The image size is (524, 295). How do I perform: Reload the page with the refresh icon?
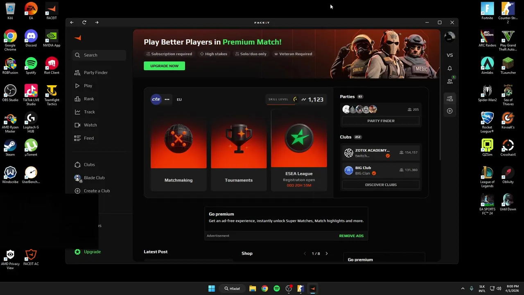84,23
